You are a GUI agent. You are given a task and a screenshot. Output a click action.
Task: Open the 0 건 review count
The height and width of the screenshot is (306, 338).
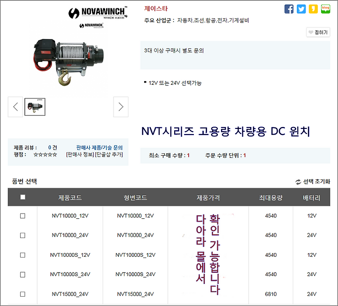(53, 148)
